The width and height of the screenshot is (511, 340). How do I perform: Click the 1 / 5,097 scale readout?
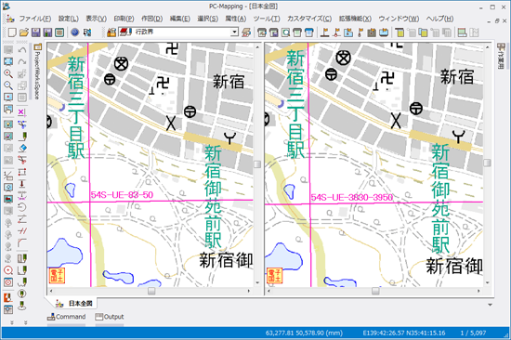473,333
